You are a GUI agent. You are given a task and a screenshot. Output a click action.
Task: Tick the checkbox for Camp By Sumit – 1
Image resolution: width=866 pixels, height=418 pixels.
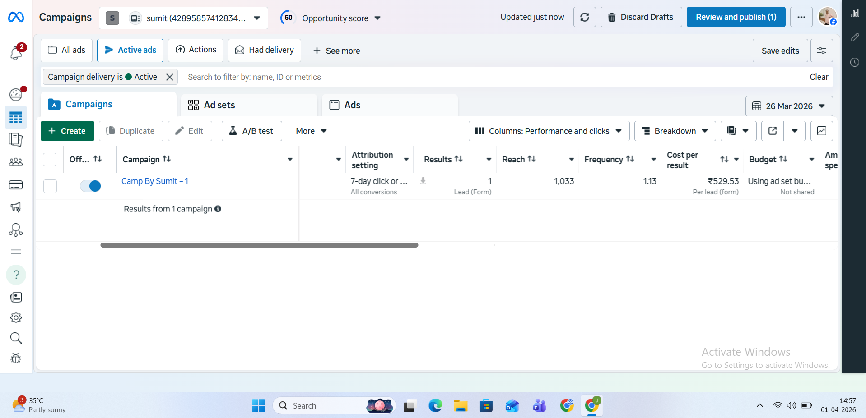(x=50, y=186)
